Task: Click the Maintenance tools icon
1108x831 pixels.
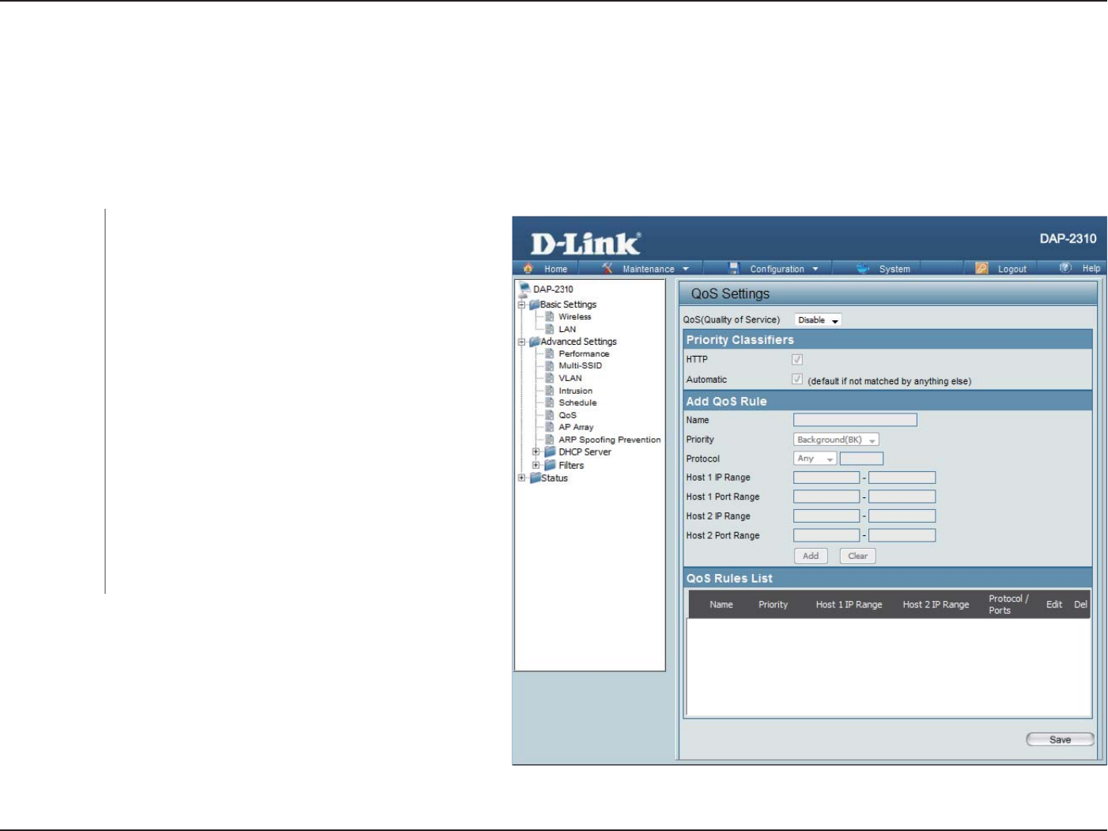Action: pos(607,269)
